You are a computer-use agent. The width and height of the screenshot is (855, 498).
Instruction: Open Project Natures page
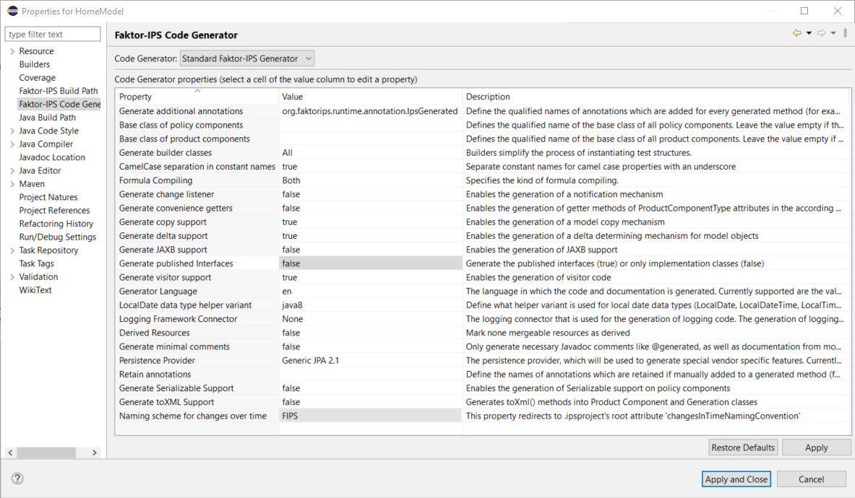pyautogui.click(x=48, y=197)
